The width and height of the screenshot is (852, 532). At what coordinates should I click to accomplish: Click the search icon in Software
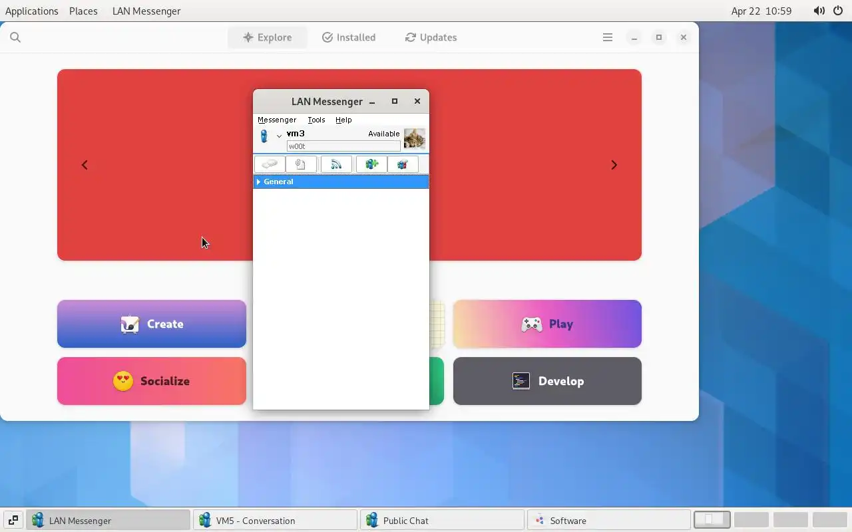coord(15,37)
